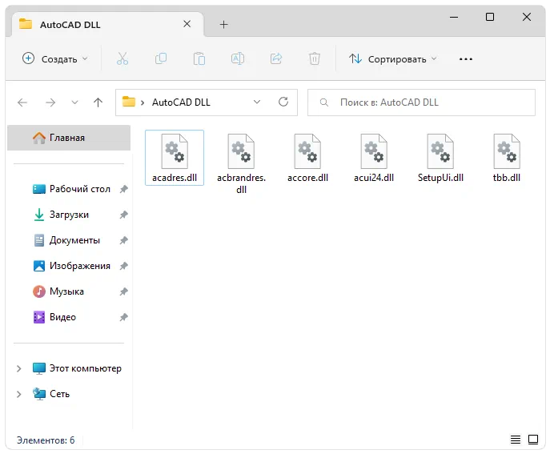This screenshot has height=454, width=550.
Task: Select the acui24.dll file icon
Action: [x=374, y=151]
